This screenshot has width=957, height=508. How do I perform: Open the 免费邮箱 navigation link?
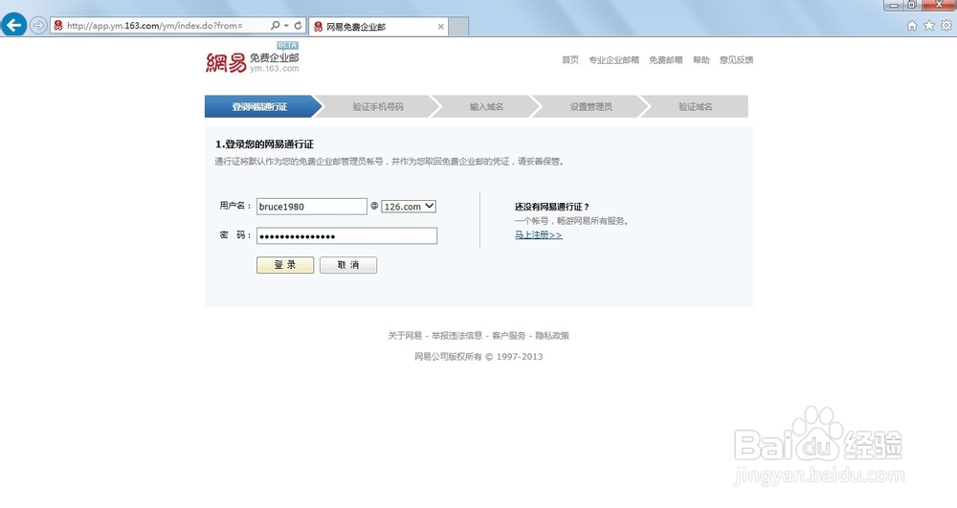(x=665, y=59)
